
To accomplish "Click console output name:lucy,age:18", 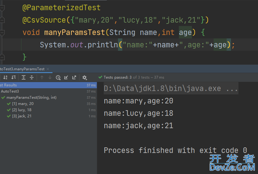I will (138, 113).
